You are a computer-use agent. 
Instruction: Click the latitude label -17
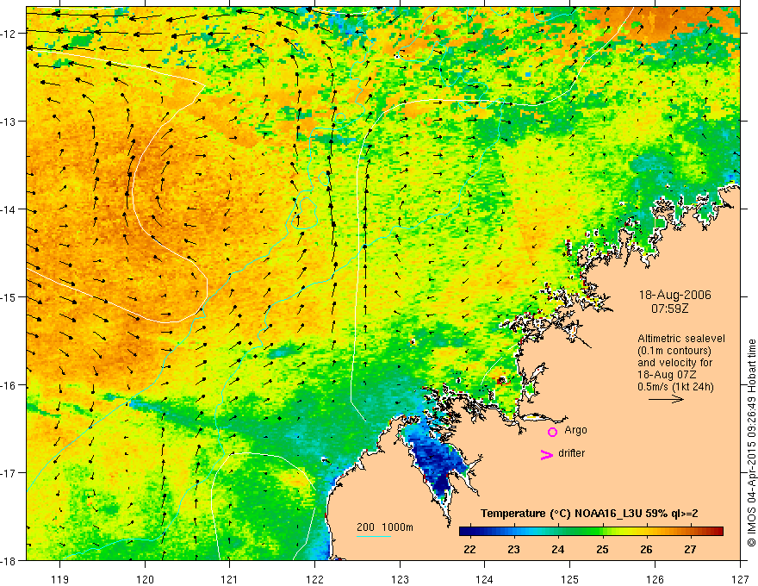(x=9, y=473)
